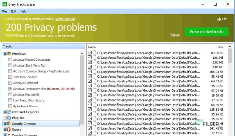The width and height of the screenshot is (235, 136).
Task: Open the View History link
Action: pos(65,19)
